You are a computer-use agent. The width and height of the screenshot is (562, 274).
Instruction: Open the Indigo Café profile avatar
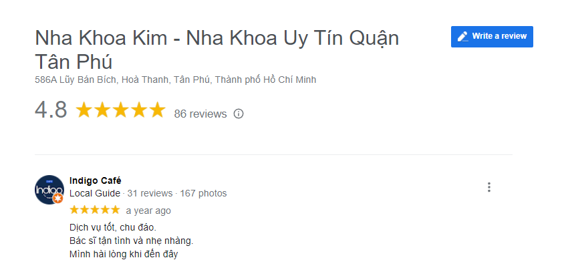pos(49,189)
